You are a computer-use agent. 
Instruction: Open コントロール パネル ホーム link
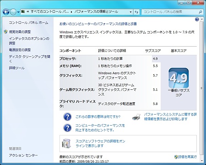(28, 22)
